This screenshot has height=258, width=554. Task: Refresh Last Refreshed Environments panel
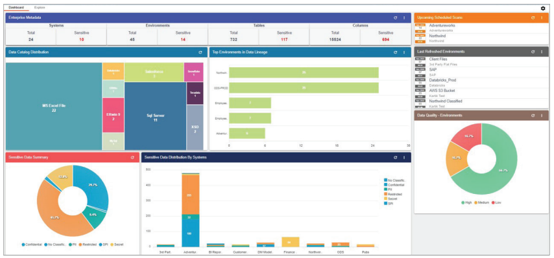(533, 51)
